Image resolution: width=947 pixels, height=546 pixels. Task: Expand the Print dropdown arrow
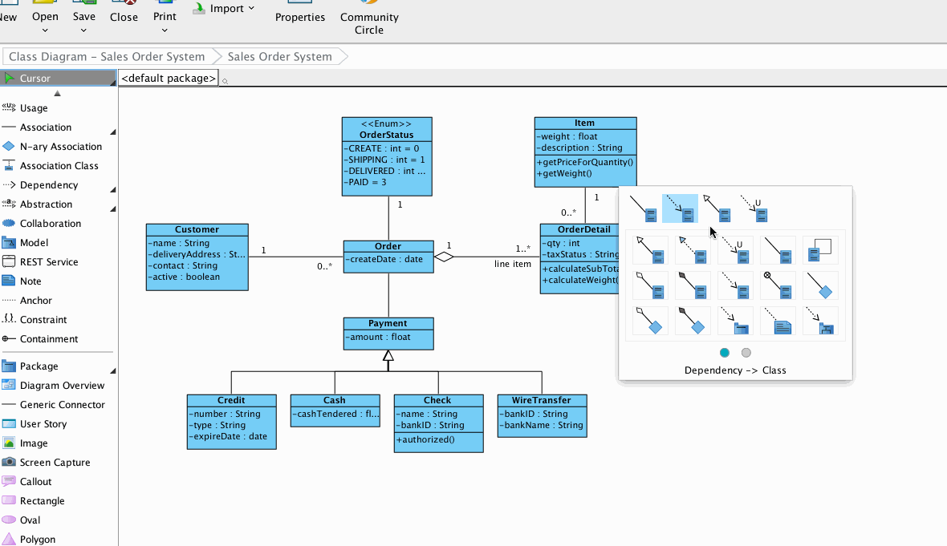click(165, 30)
